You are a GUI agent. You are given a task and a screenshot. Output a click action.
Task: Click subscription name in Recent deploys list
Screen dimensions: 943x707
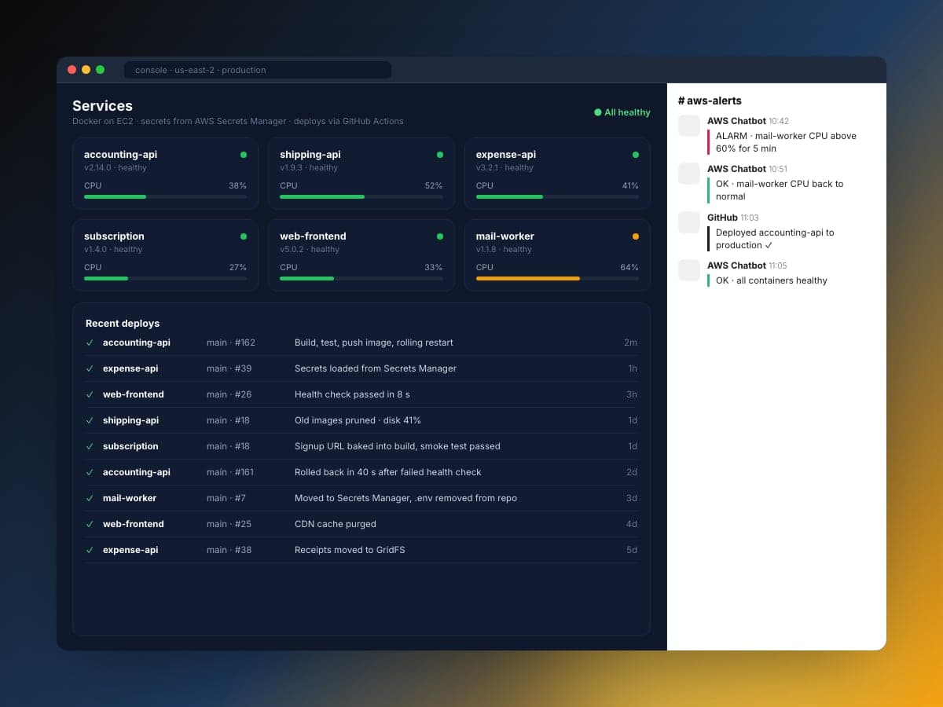click(130, 446)
